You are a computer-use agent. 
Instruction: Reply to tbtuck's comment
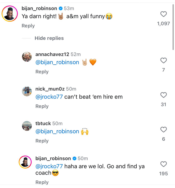tap(42, 141)
